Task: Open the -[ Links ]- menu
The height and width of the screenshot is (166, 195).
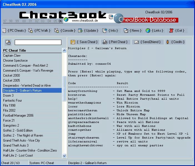Action: click(x=157, y=31)
